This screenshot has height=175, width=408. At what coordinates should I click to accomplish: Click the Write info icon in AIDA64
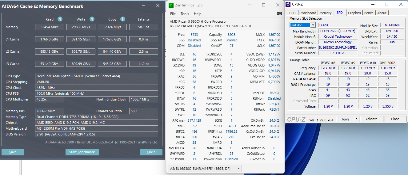tap(91, 19)
